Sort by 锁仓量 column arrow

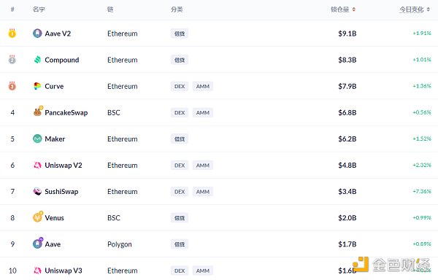(353, 9)
